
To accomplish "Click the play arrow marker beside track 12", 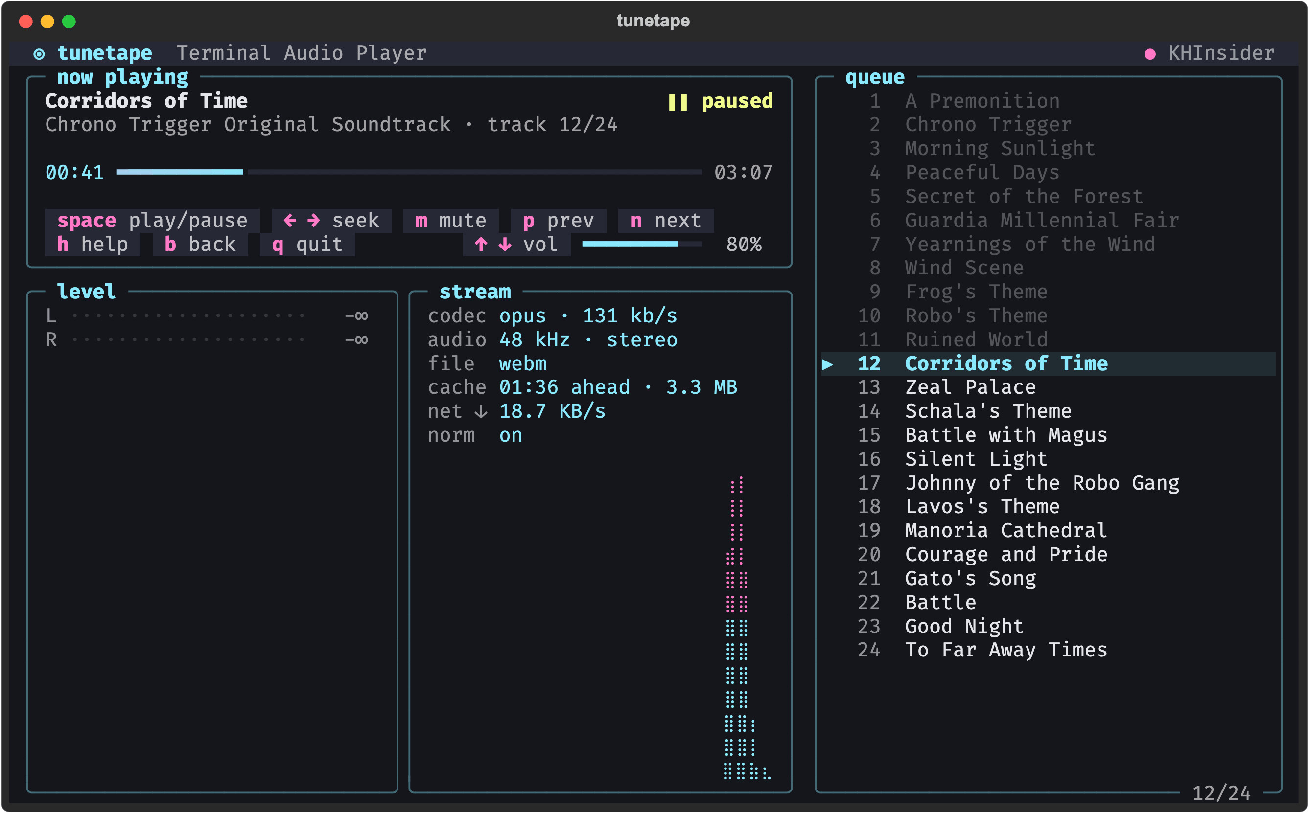I will point(827,364).
